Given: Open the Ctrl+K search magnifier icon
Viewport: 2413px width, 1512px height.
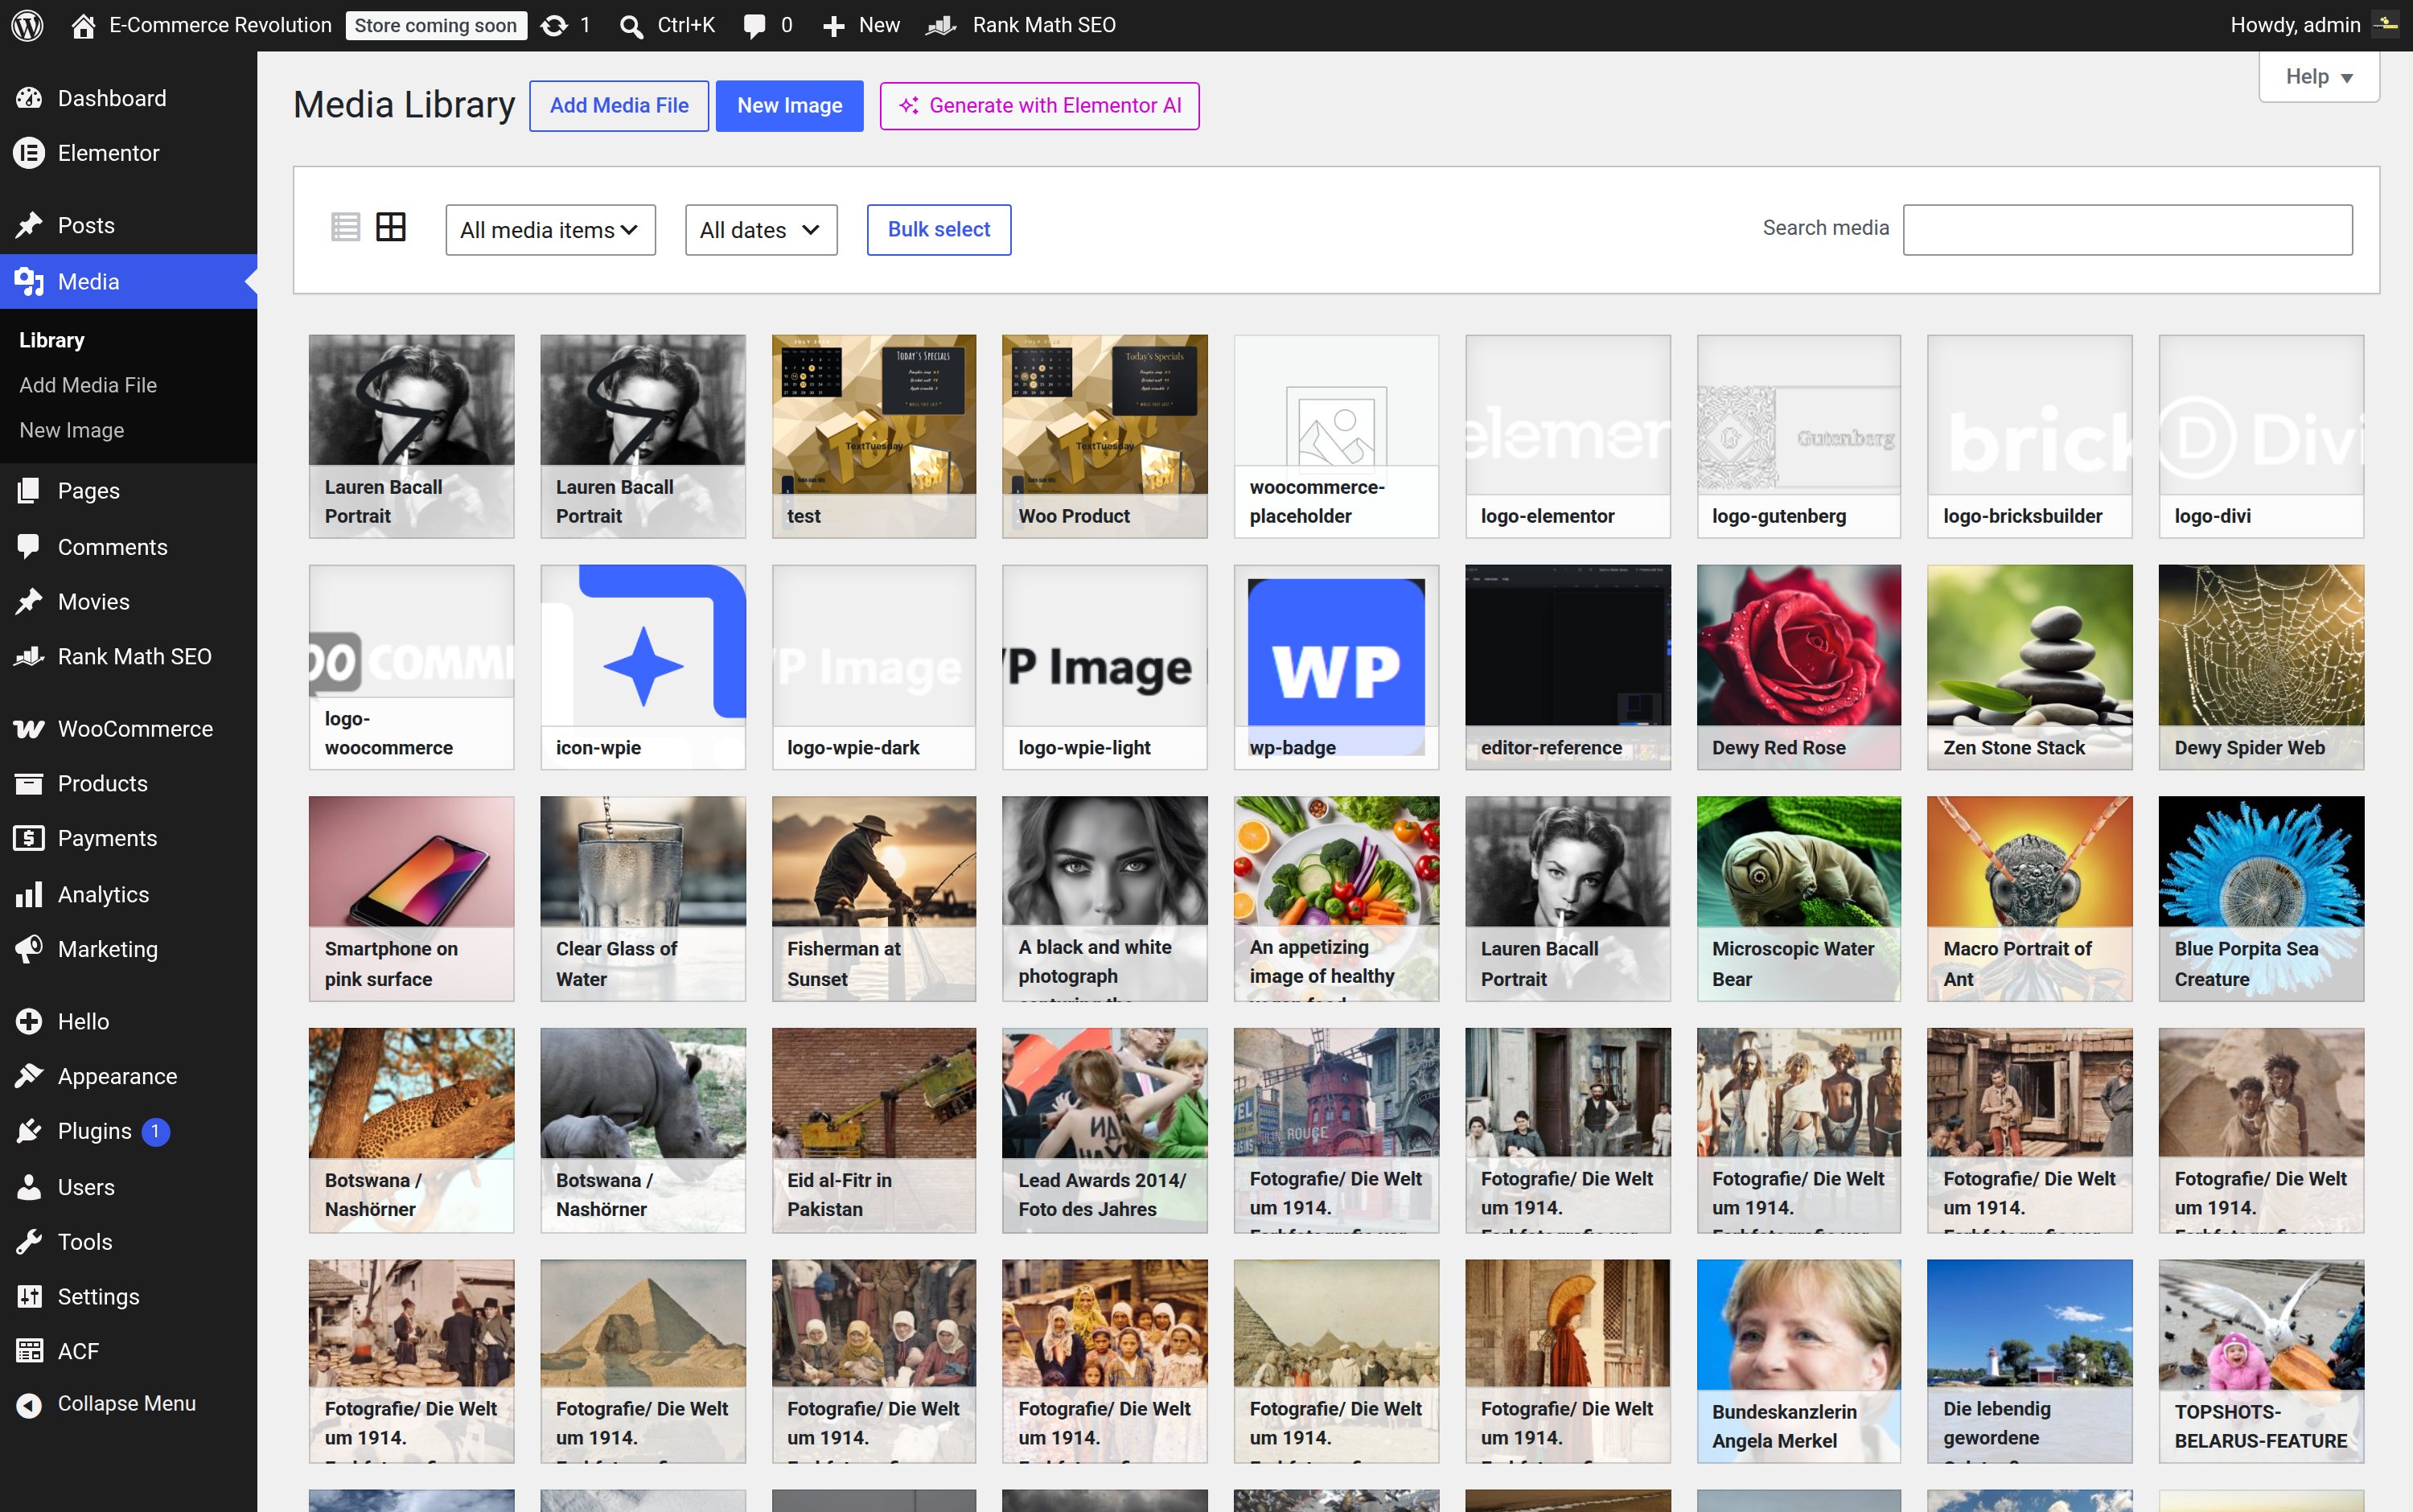Looking at the screenshot, I should coord(631,26).
